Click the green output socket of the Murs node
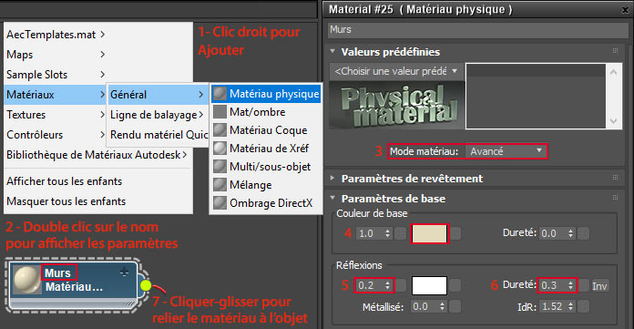 [146, 285]
